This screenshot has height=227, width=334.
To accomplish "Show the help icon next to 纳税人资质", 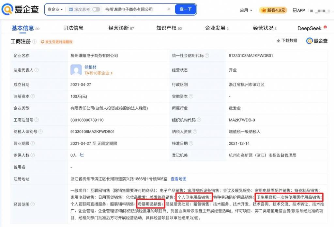I will 195,131.
